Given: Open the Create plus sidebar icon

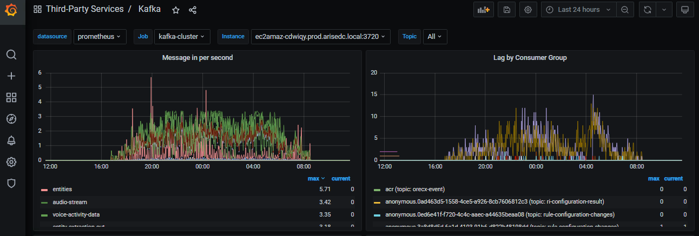Looking at the screenshot, I should [11, 76].
